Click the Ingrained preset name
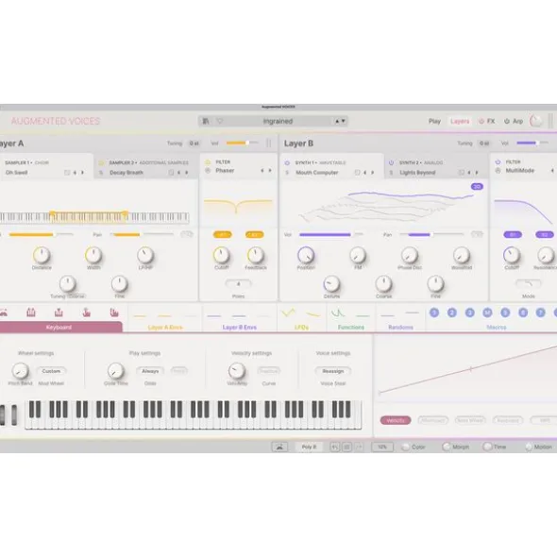The width and height of the screenshot is (557, 558). click(x=278, y=122)
